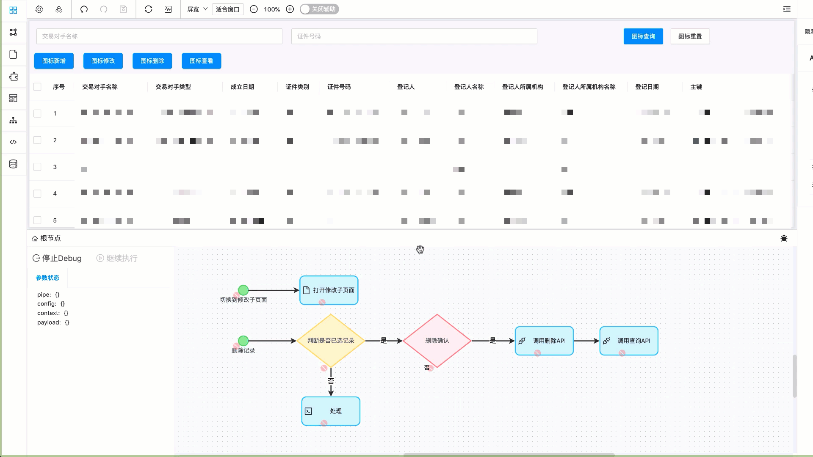This screenshot has width=813, height=457.
Task: Refresh the canvas with the reload icon
Action: click(x=148, y=9)
